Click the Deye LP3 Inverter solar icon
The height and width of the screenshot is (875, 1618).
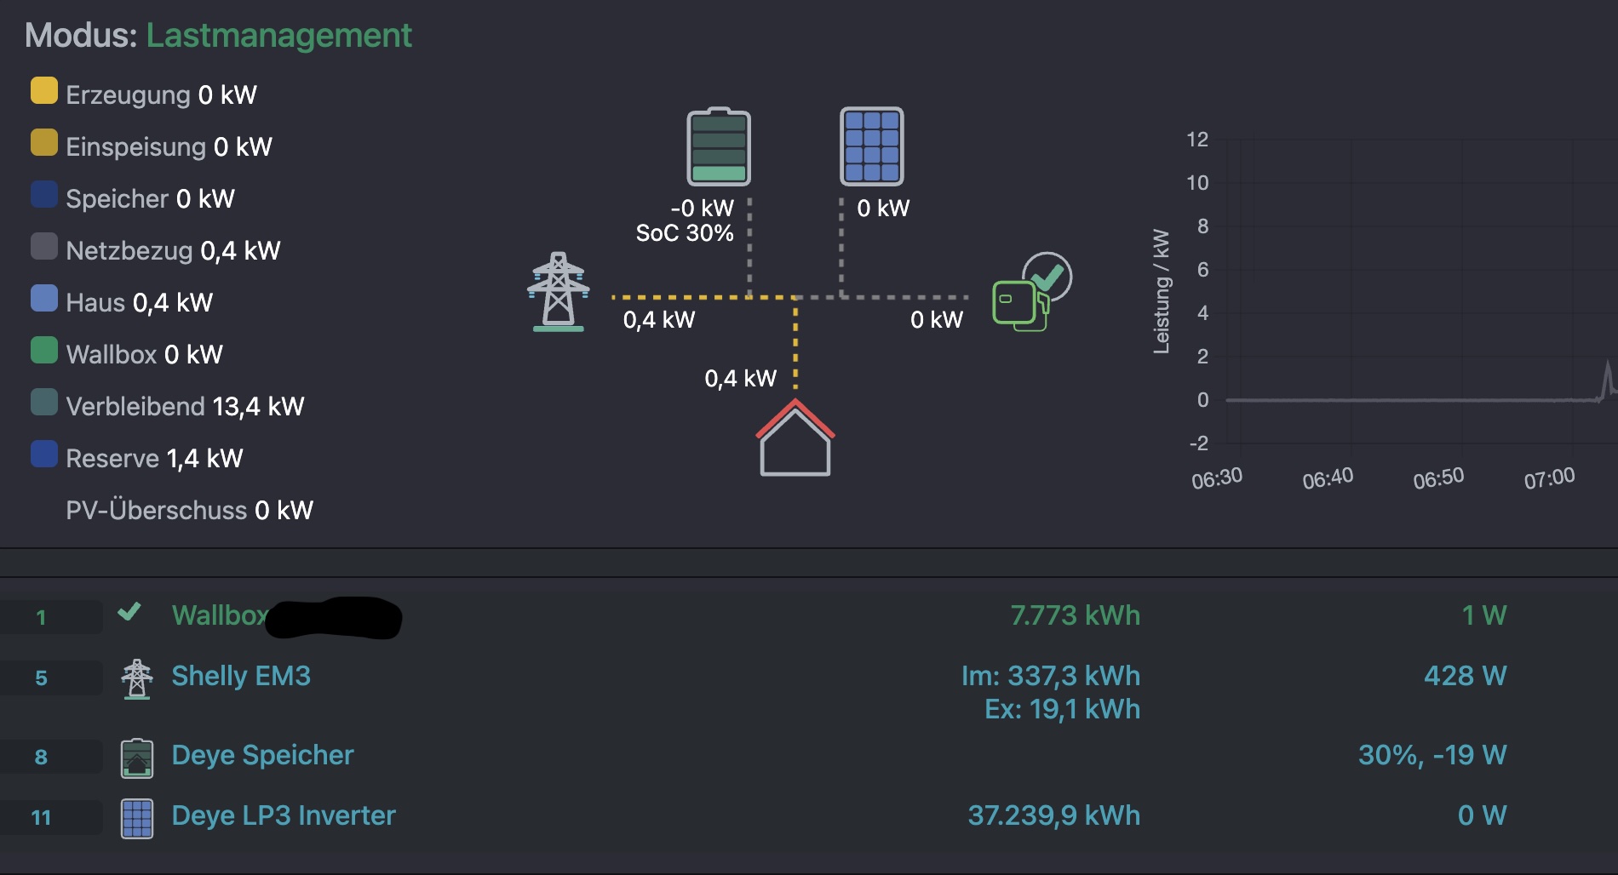[136, 818]
